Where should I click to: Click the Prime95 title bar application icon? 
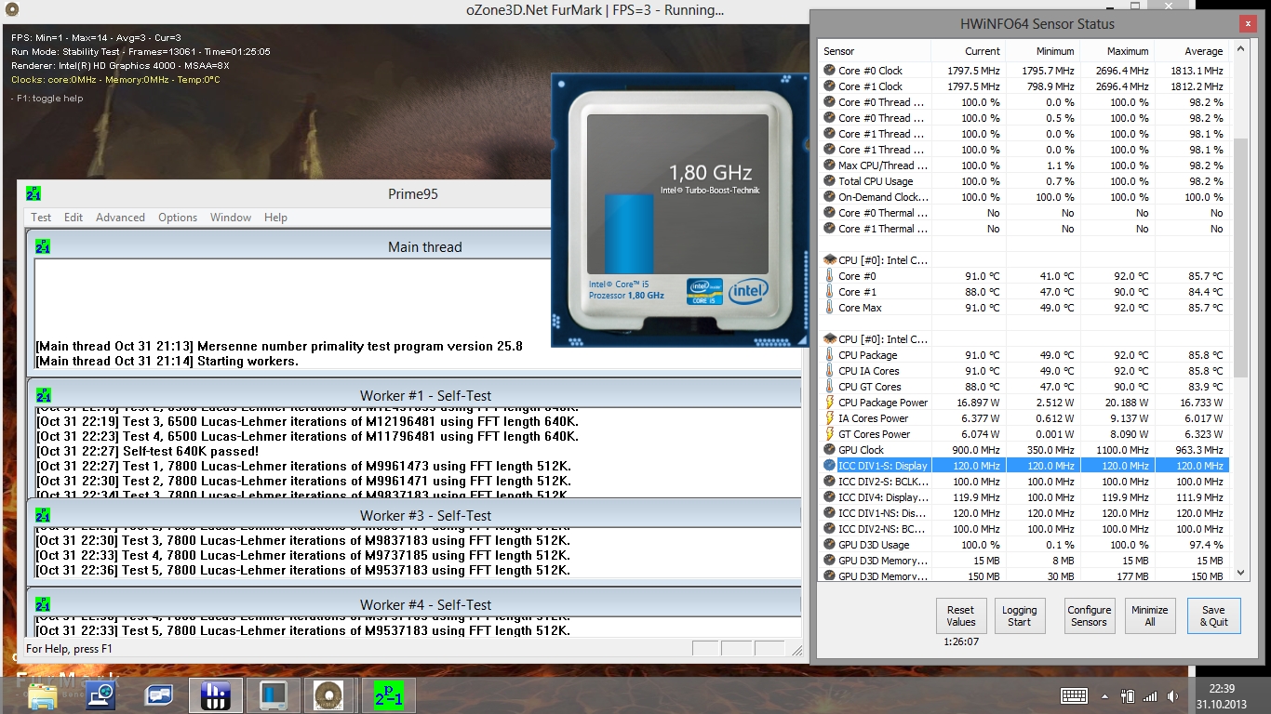(33, 193)
